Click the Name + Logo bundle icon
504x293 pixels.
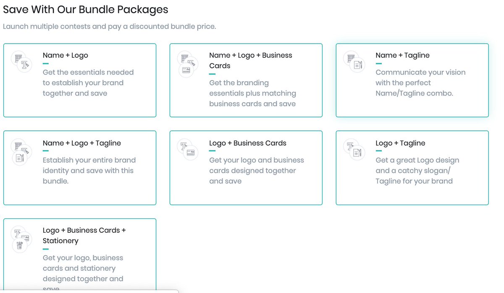tap(21, 61)
